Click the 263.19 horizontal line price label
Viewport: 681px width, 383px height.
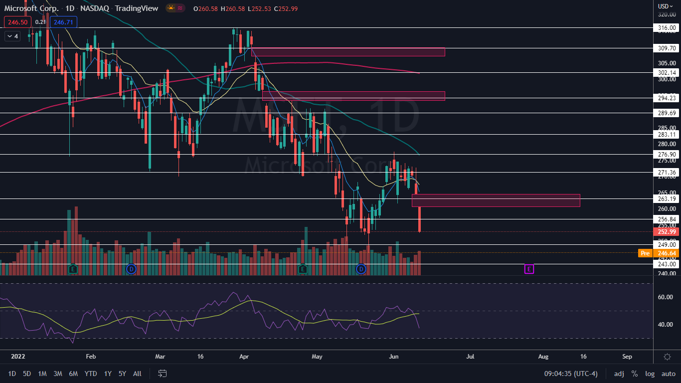pyautogui.click(x=667, y=198)
